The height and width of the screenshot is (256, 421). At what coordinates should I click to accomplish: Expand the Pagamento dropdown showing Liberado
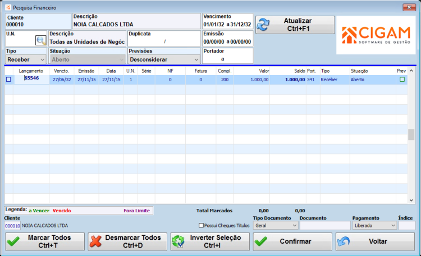point(374,225)
